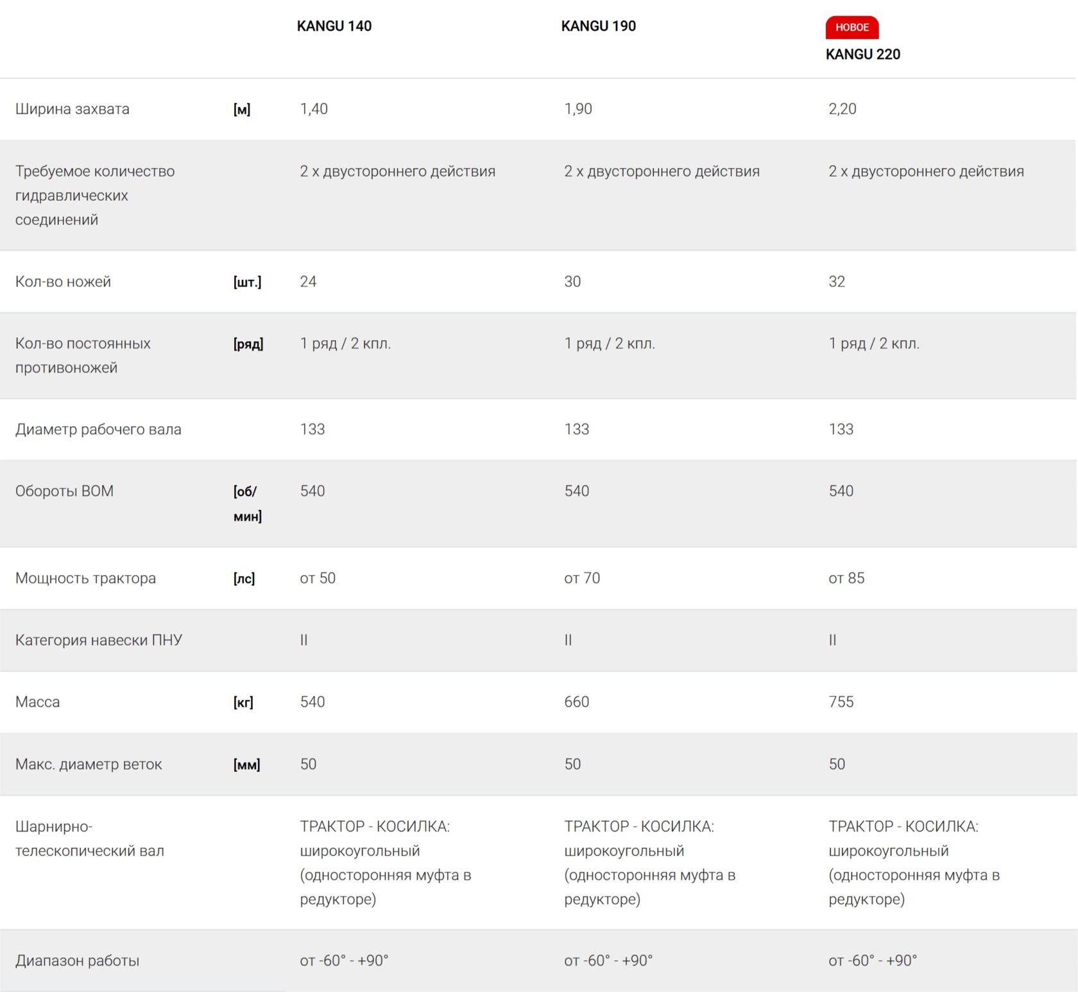Click the Обороты ВОМ row label
The image size is (1078, 992).
click(x=64, y=492)
